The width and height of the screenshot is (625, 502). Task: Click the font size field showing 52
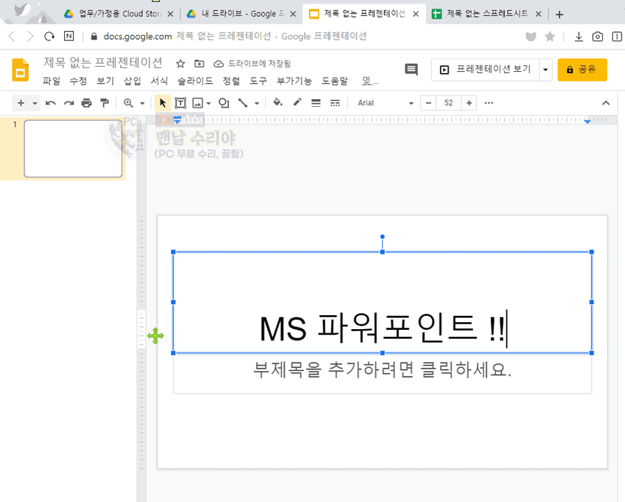pos(449,103)
